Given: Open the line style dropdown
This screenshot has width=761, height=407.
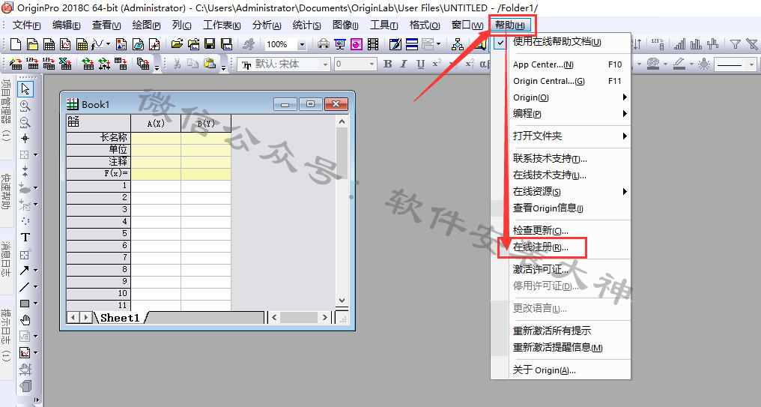Looking at the screenshot, I should (x=751, y=64).
